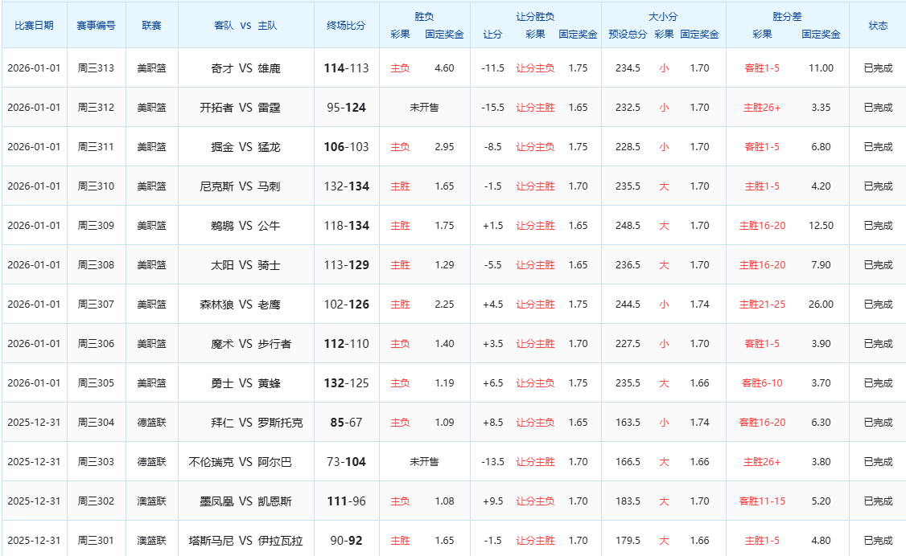Screen dimensions: 906x556
Task: Click 客胜16-20 result in 拜仁 row
Action: pyautogui.click(x=762, y=423)
